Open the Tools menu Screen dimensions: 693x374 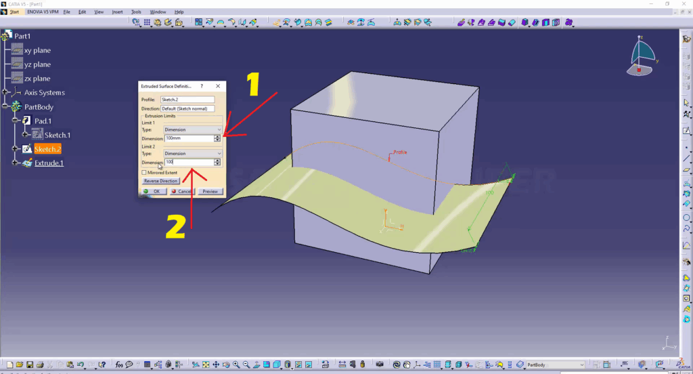click(136, 12)
